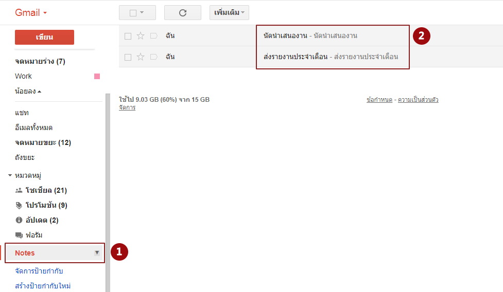Click the red เขียน compose button
Viewport: 503px width, 292px height.
pos(44,38)
